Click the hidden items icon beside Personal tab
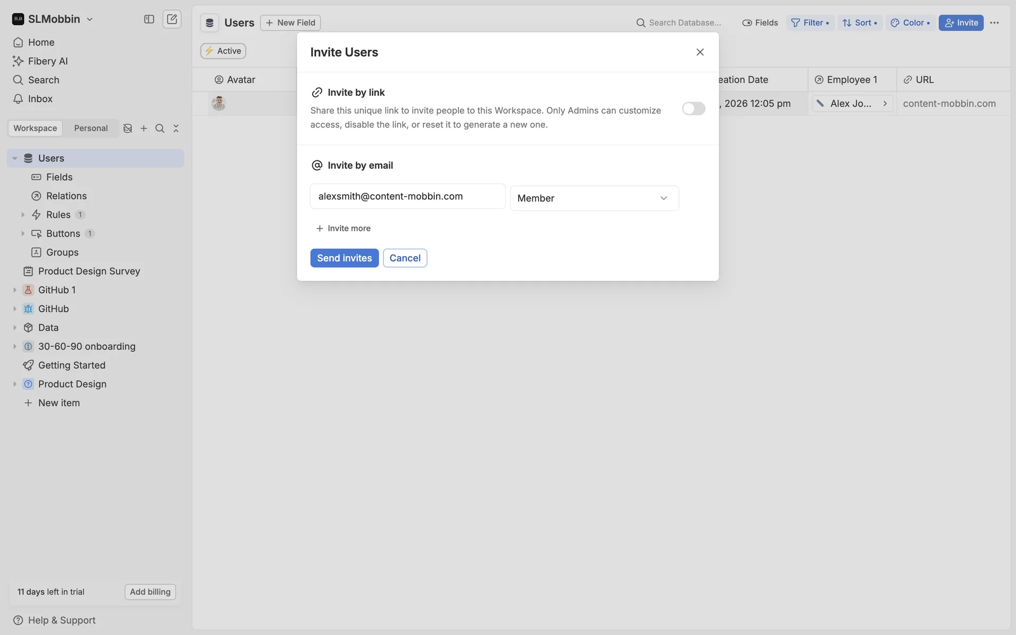 coord(128,129)
